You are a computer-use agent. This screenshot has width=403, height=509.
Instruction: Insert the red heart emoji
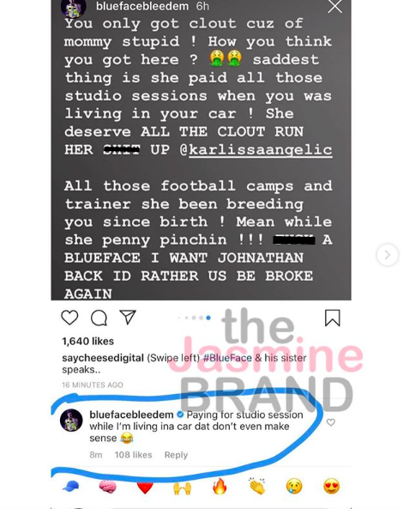pos(145,488)
